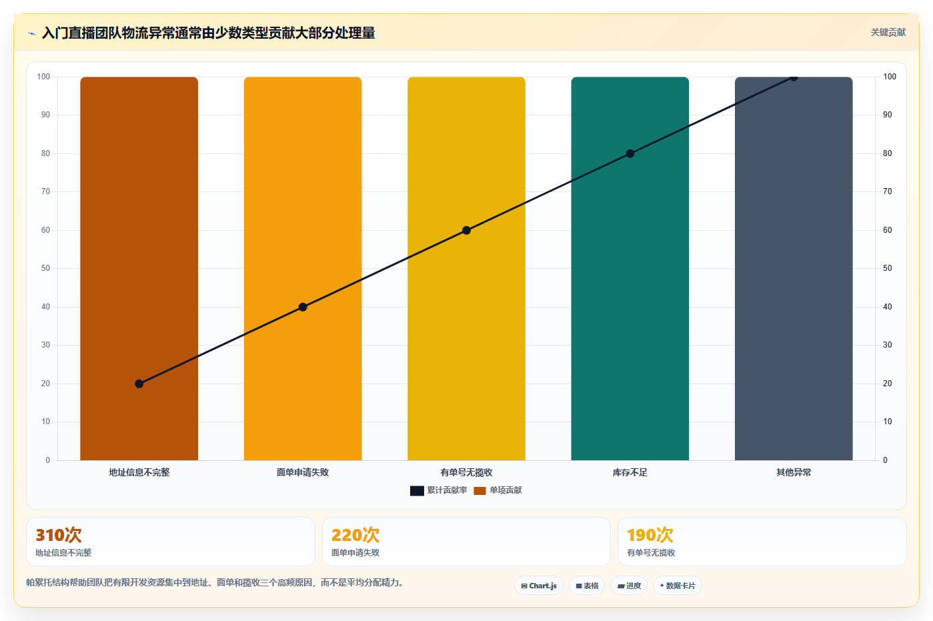Click the 其他异常 axis label
The image size is (933, 621).
click(x=794, y=472)
